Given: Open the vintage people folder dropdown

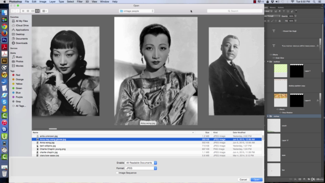Looking at the screenshot, I should point(137,11).
